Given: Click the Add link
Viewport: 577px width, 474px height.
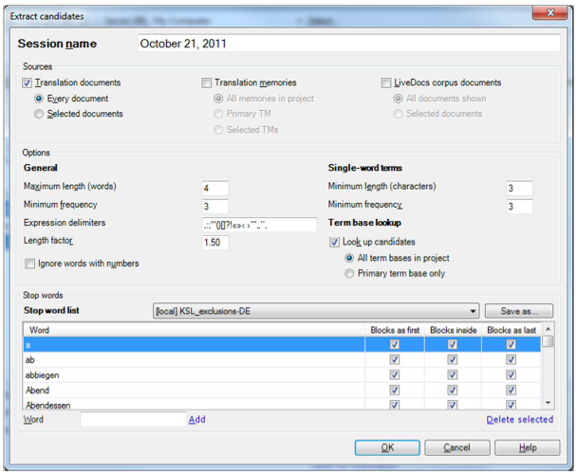Looking at the screenshot, I should click(x=197, y=420).
